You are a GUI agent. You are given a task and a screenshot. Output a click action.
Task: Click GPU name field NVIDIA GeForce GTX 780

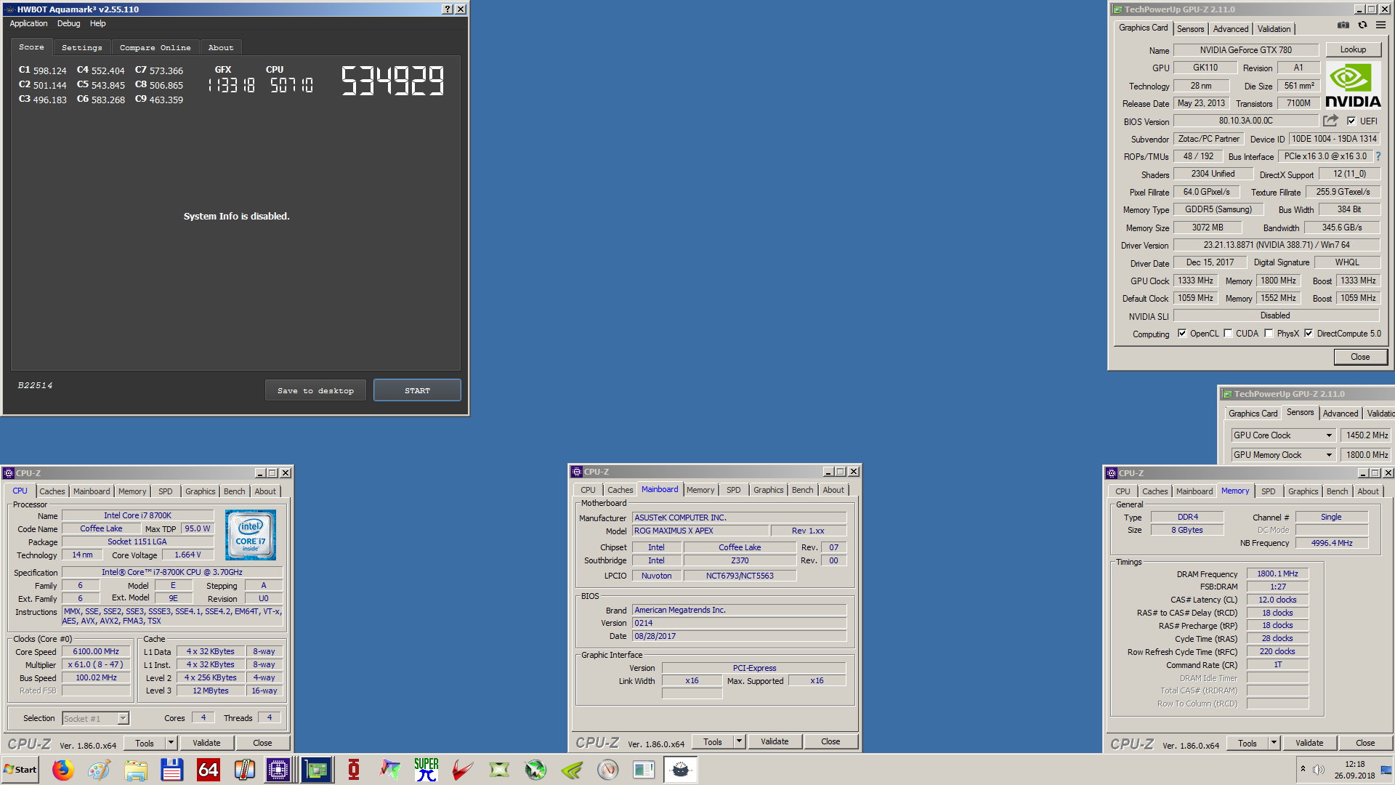[1246, 50]
